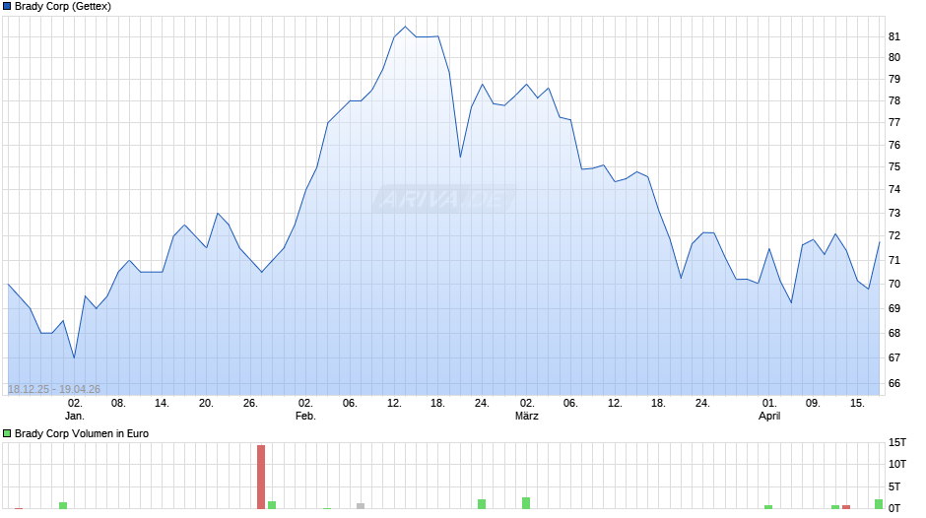The width and height of the screenshot is (926, 518).
Task: Click the x-axis date label '09.' in April
Action: 813,404
